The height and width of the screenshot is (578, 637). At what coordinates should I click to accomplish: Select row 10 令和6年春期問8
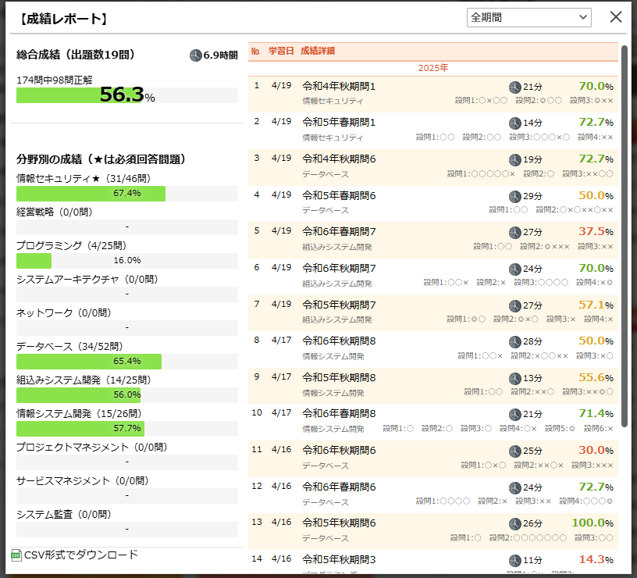433,422
